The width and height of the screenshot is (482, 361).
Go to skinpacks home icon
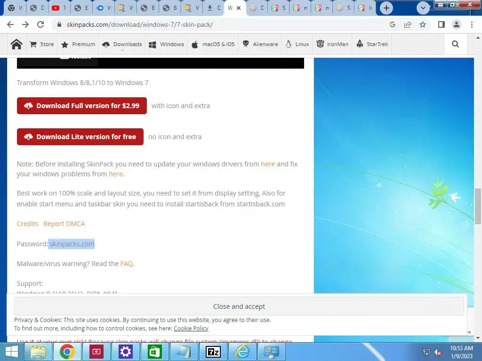(16, 44)
